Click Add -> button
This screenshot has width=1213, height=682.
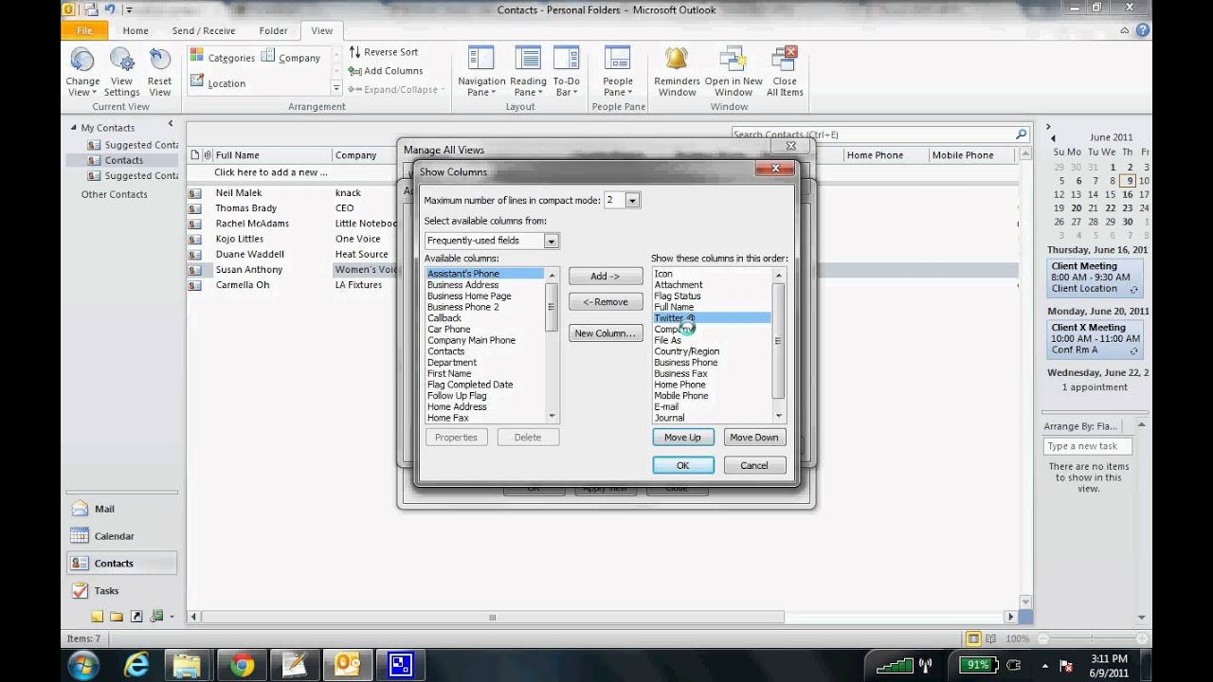click(605, 277)
